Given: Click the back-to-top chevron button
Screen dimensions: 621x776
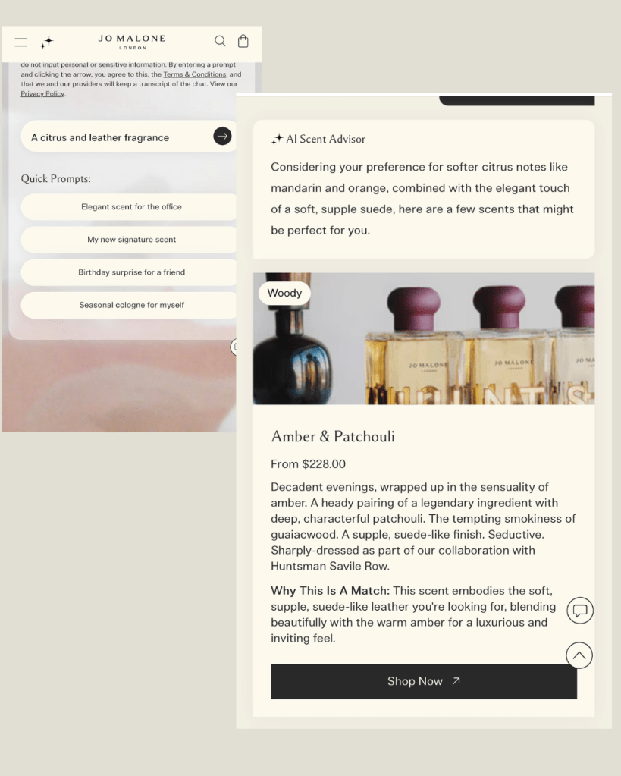Looking at the screenshot, I should 579,655.
